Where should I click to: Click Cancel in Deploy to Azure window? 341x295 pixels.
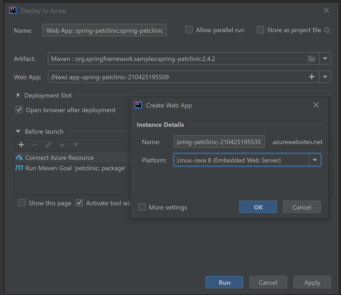[x=268, y=282]
